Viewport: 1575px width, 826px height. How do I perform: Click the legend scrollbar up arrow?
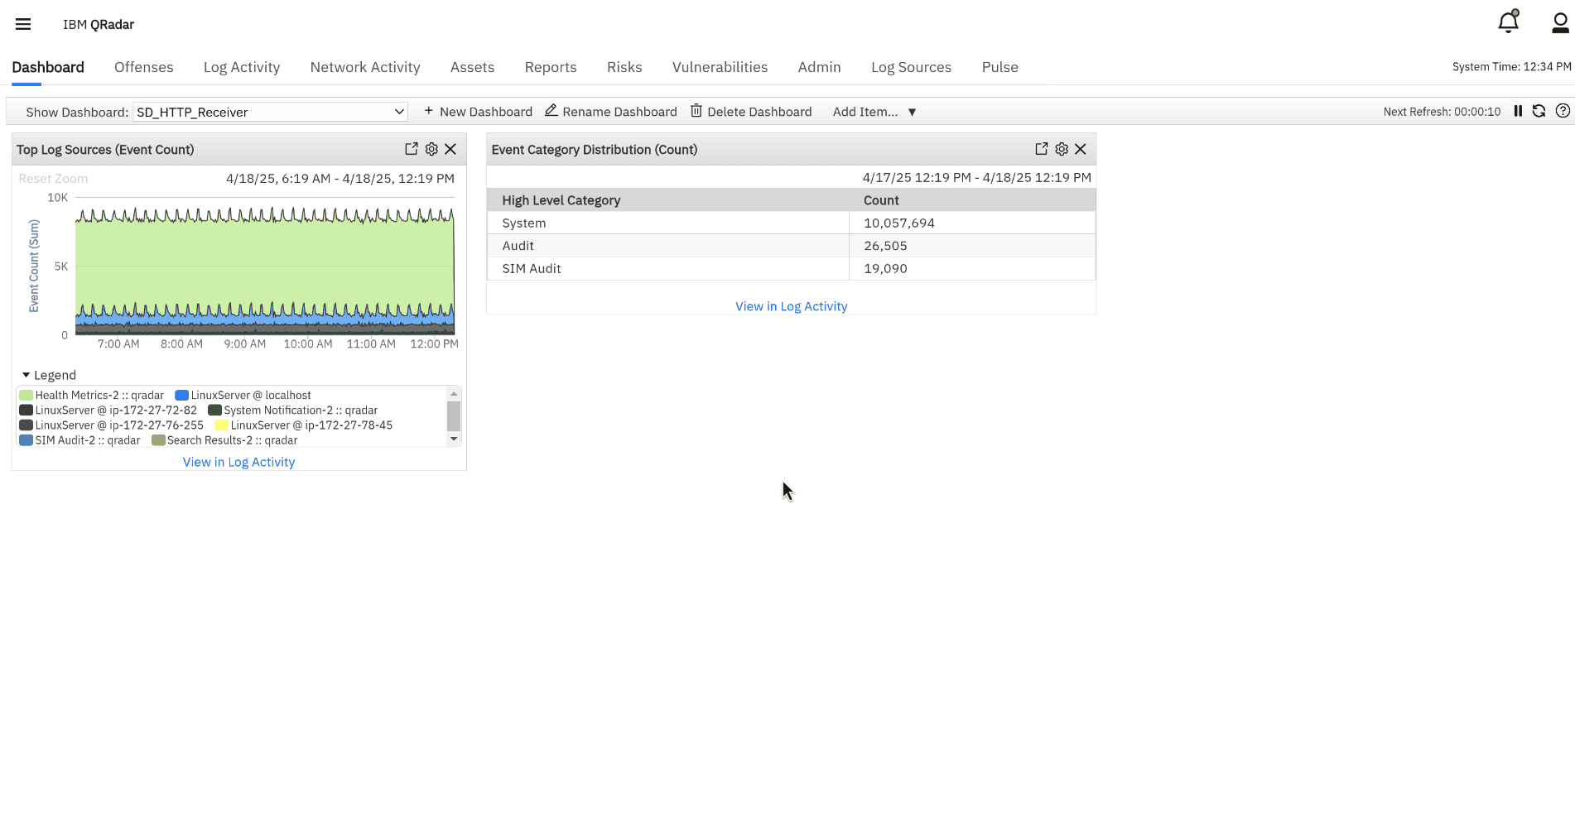(x=454, y=393)
